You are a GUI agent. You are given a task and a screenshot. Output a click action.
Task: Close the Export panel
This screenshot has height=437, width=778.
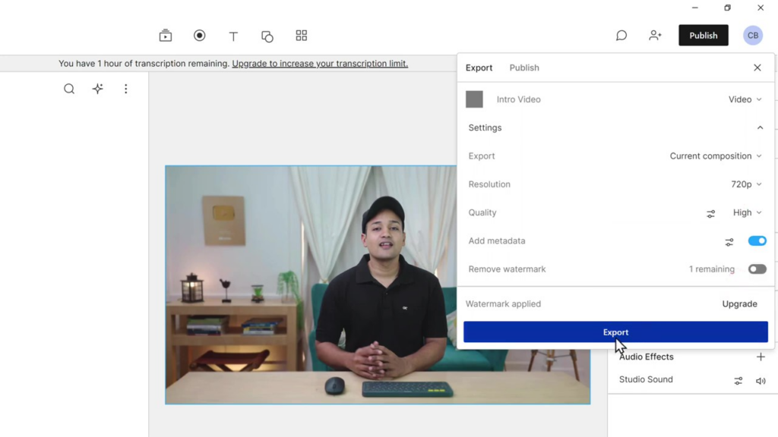757,68
